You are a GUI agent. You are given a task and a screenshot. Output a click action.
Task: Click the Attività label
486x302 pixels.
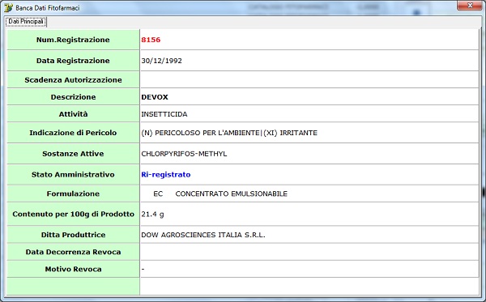[73, 114]
